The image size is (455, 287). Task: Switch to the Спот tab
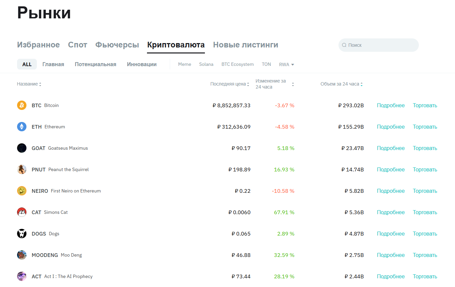click(78, 45)
